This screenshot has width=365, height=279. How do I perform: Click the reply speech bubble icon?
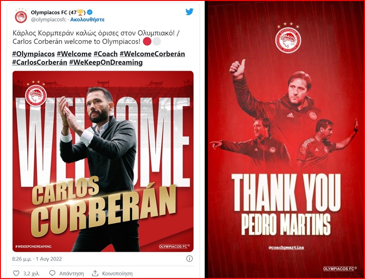(52, 273)
